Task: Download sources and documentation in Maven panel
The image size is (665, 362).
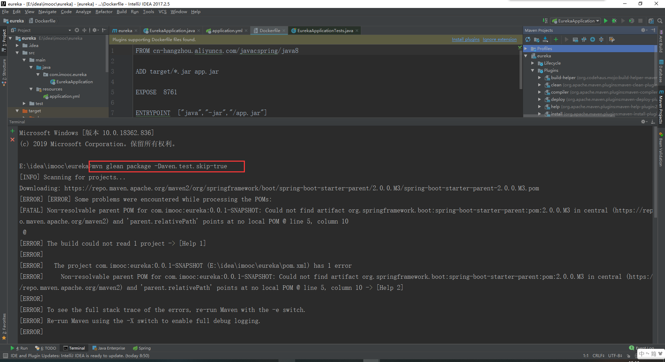Action: tap(546, 39)
